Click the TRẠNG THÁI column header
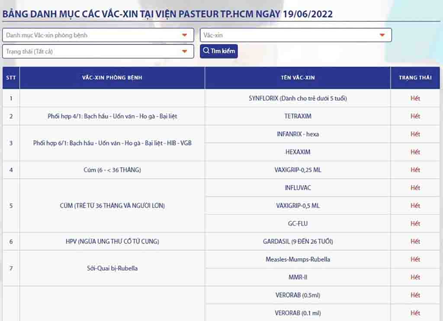The width and height of the screenshot is (443, 321). [415, 77]
